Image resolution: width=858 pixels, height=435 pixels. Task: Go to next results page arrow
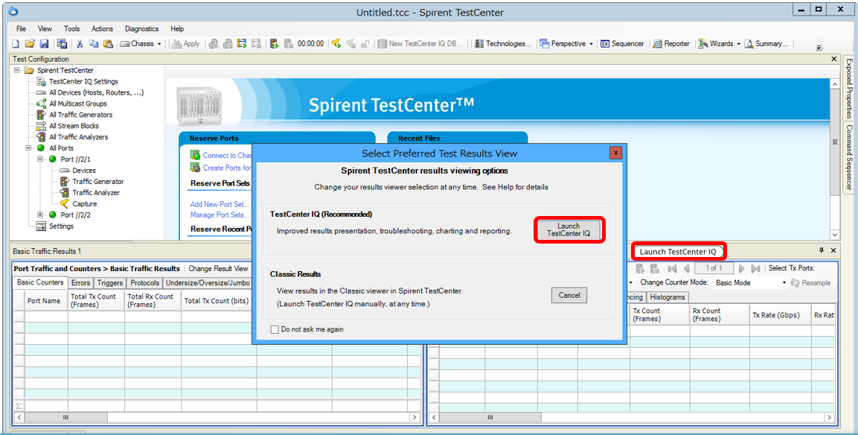(741, 268)
